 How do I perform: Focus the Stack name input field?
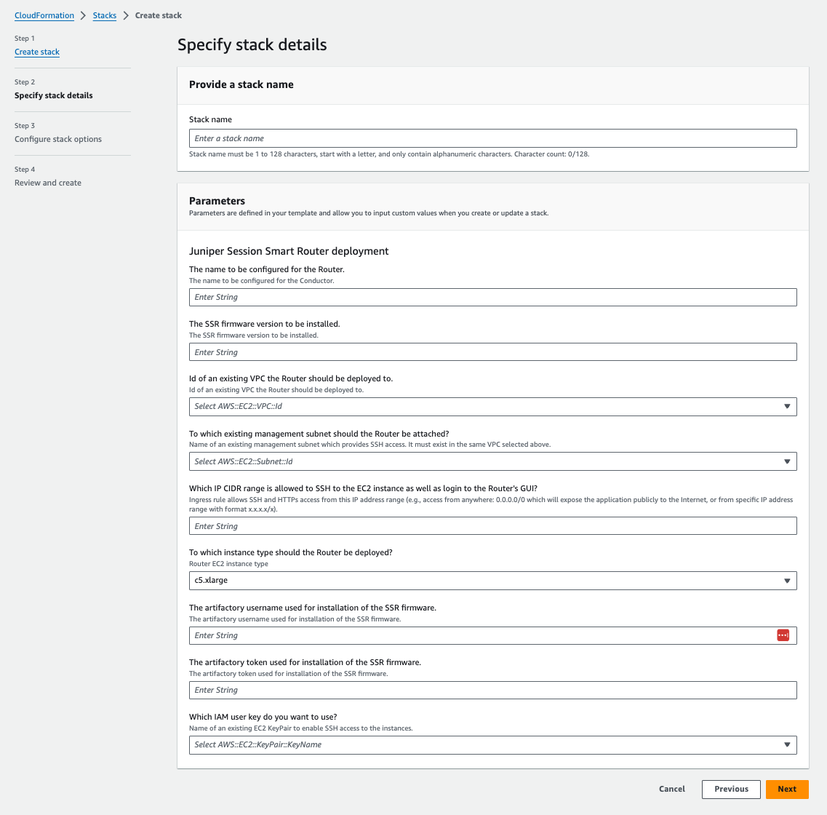[x=492, y=138]
